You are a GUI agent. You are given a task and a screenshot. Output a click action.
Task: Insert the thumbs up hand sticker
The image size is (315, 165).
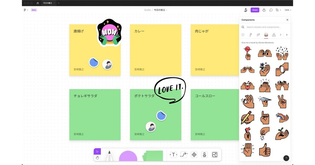click(265, 150)
